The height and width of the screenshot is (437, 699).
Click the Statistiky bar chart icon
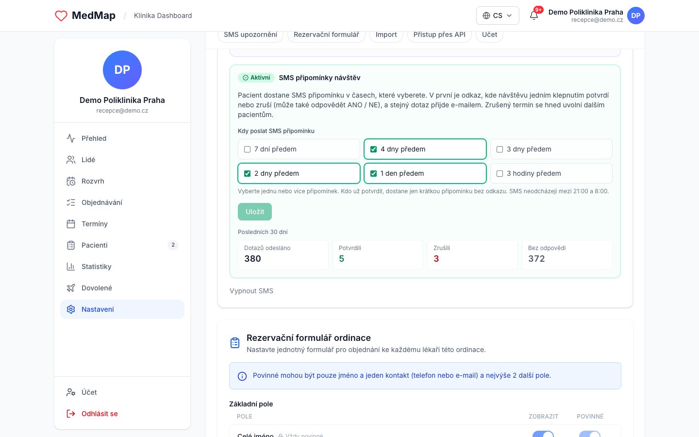(71, 267)
